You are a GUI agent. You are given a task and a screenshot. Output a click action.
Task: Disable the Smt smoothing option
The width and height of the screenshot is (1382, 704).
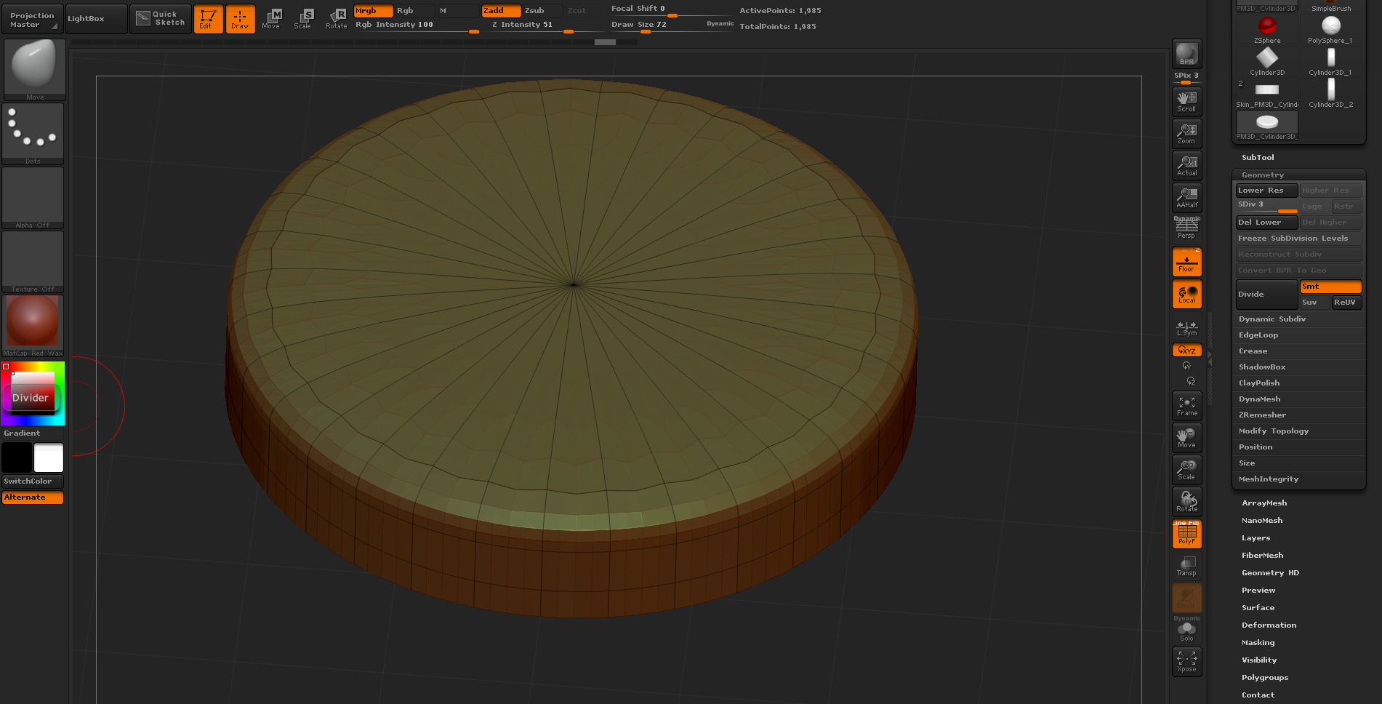(1330, 287)
